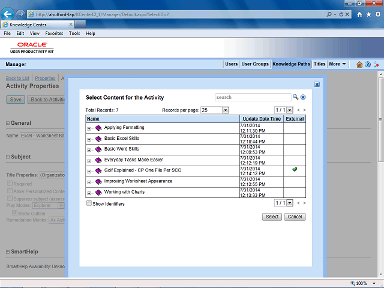The image size is (384, 288).
Task: Click the Cancel button
Action: click(295, 217)
